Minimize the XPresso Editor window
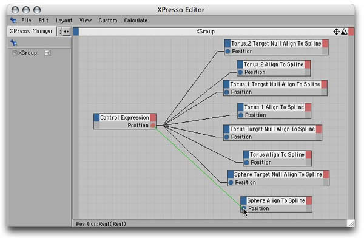This screenshot has width=364, height=238. coord(26,10)
